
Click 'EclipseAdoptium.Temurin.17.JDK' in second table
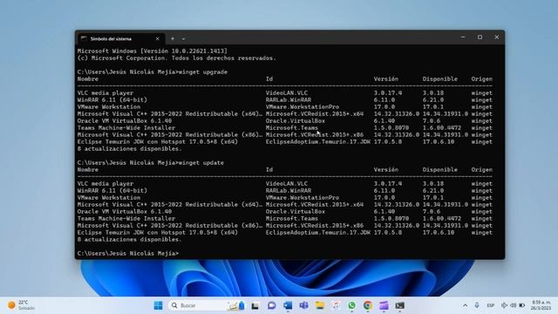click(x=317, y=233)
